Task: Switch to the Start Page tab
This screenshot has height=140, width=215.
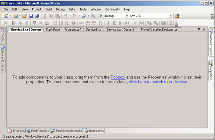Action: [53, 29]
